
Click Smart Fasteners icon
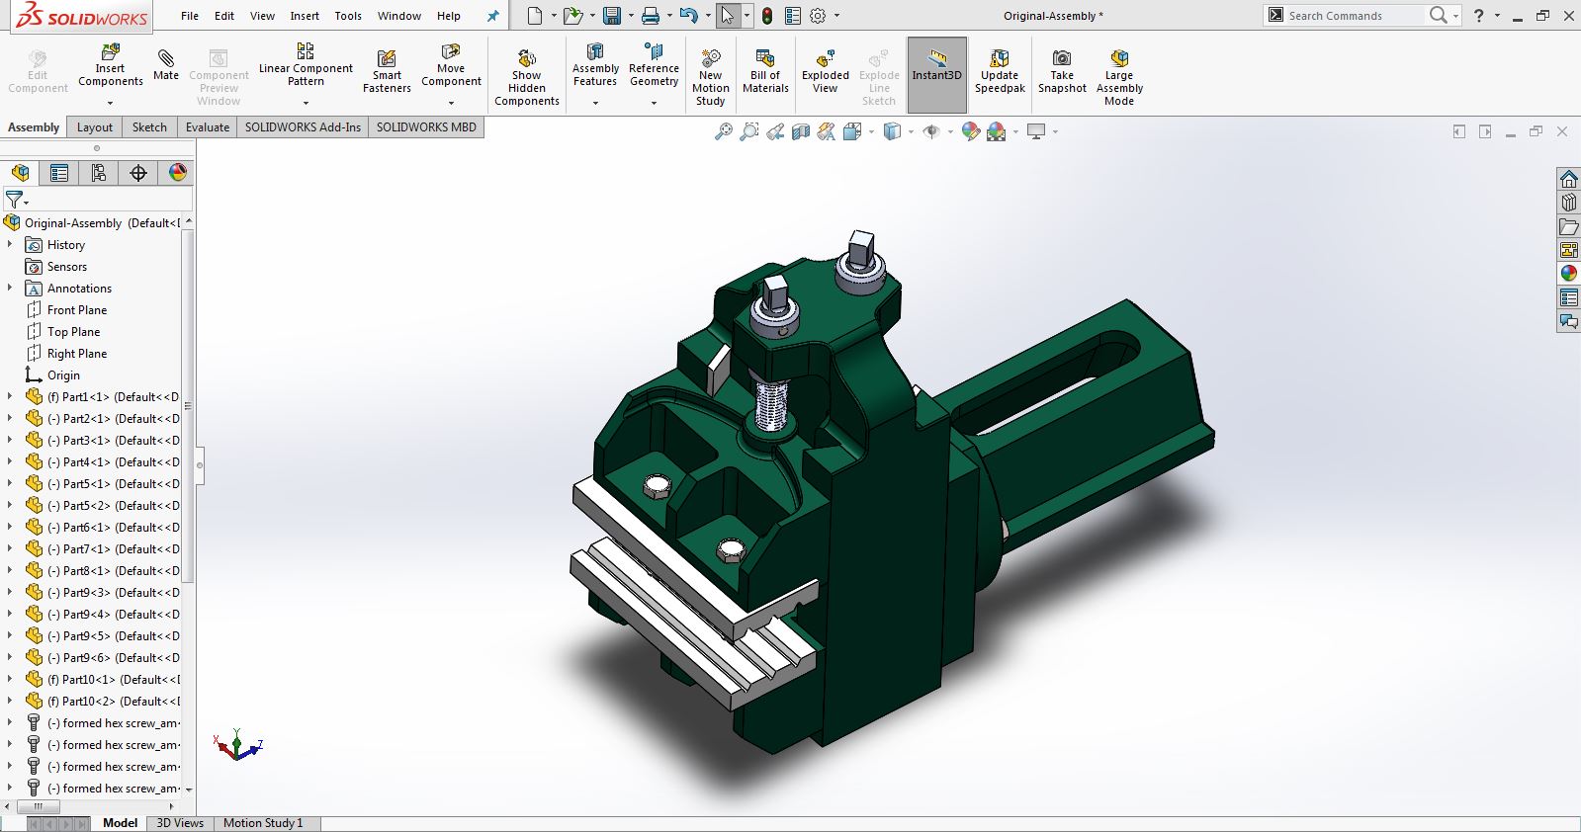tap(387, 72)
